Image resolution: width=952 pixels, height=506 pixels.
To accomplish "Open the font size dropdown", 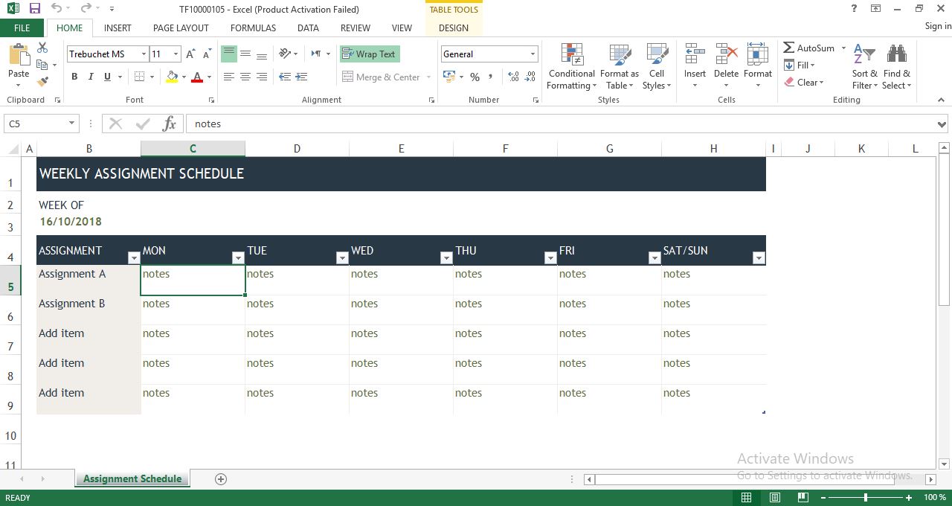I will [x=176, y=54].
